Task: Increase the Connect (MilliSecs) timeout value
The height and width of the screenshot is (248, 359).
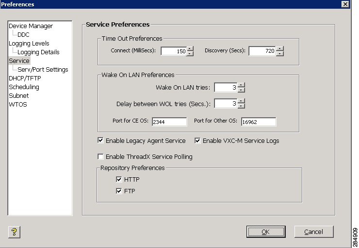Action: tap(190, 48)
